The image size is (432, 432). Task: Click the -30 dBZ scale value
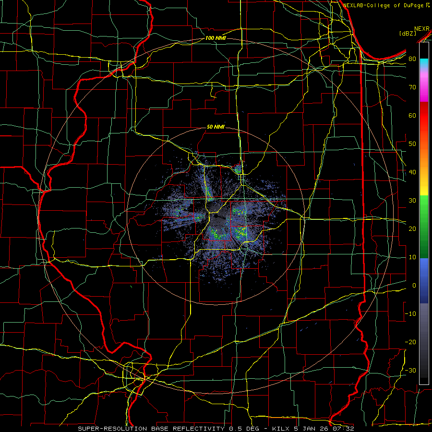[410, 371]
